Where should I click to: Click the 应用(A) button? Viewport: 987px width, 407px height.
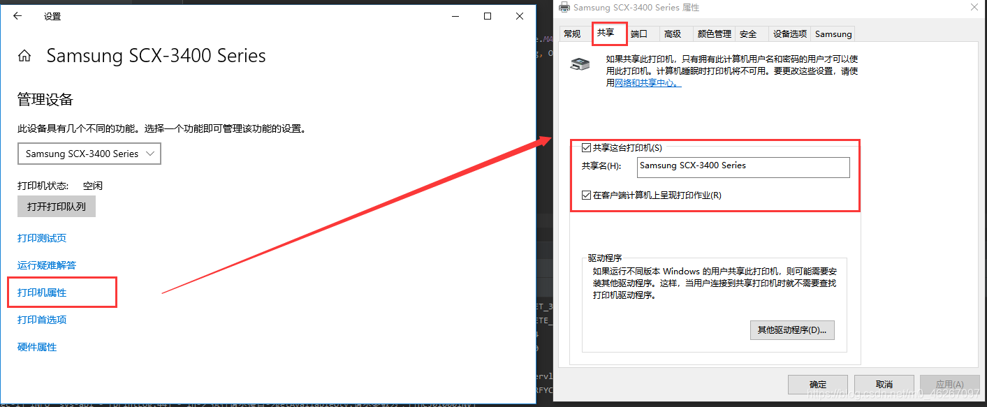click(x=949, y=384)
